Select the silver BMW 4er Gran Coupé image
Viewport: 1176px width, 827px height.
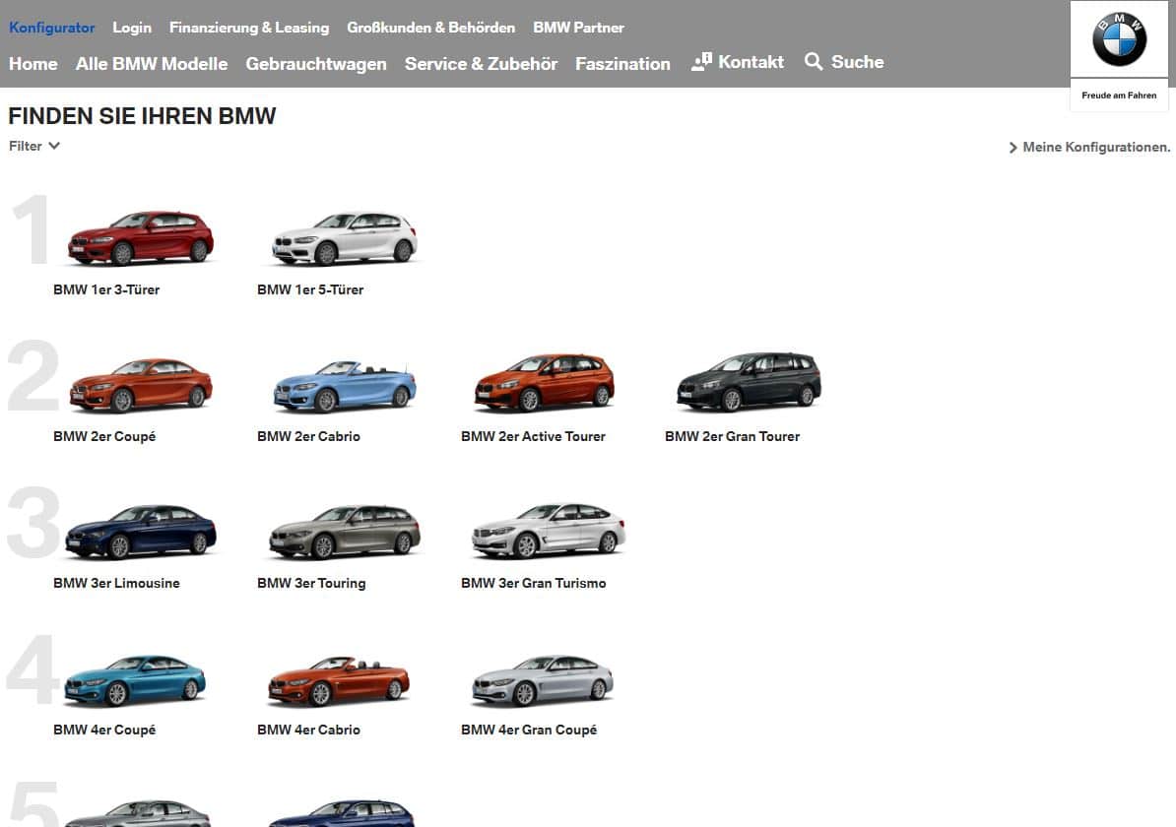pyautogui.click(x=543, y=680)
